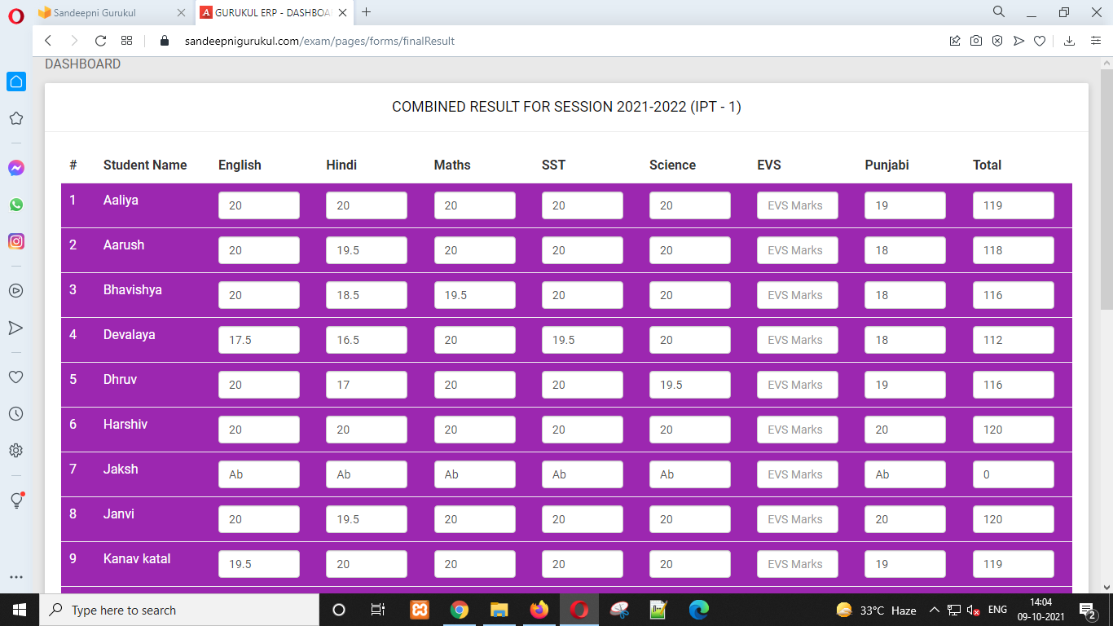
Task: Open My Flow sidebar icon
Action: click(x=16, y=328)
